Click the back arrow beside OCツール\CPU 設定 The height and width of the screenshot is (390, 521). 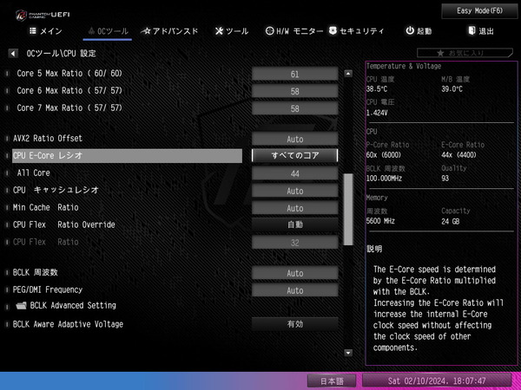click(x=13, y=54)
